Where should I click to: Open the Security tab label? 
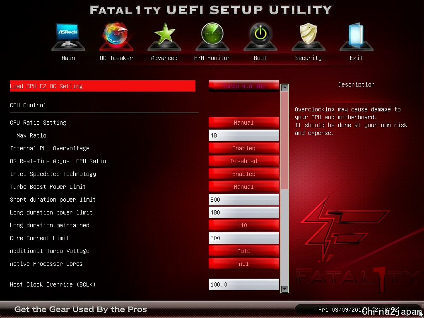(308, 58)
